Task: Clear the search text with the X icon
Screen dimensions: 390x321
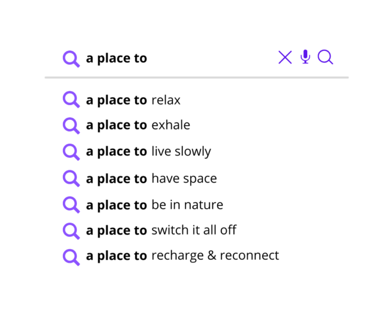Action: coord(285,58)
